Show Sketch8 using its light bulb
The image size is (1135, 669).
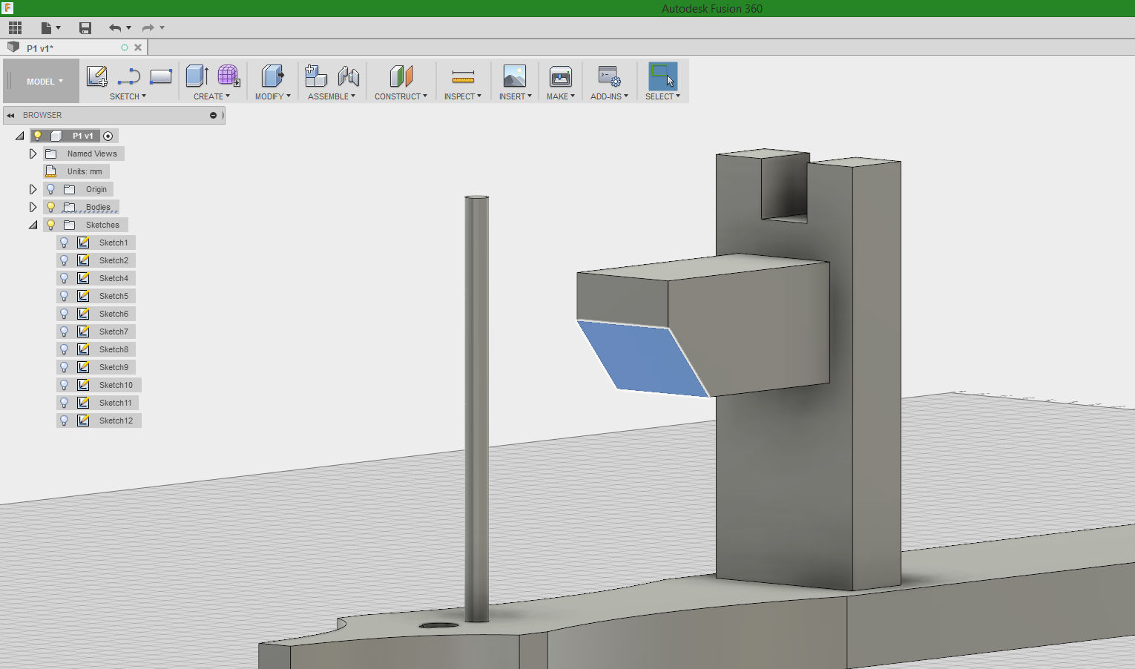coord(65,349)
